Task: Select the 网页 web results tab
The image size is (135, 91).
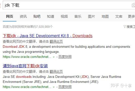Action: coord(10,16)
